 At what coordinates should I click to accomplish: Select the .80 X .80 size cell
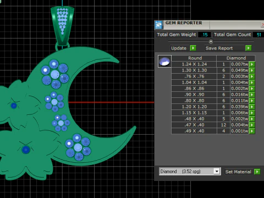194,101
